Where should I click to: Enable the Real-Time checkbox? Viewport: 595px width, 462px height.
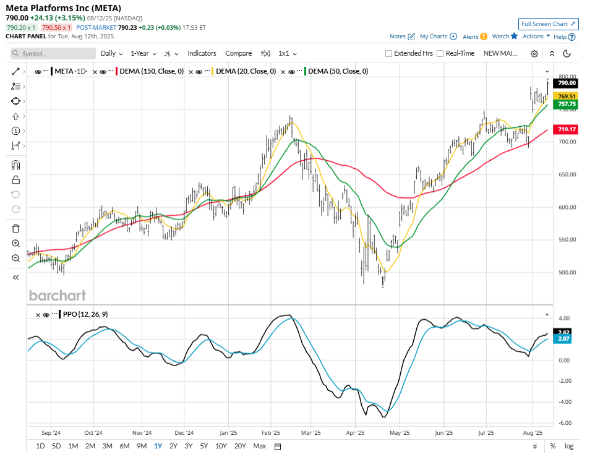point(440,53)
